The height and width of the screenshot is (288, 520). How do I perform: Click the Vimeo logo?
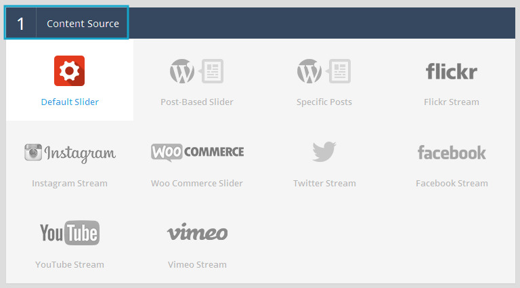197,232
